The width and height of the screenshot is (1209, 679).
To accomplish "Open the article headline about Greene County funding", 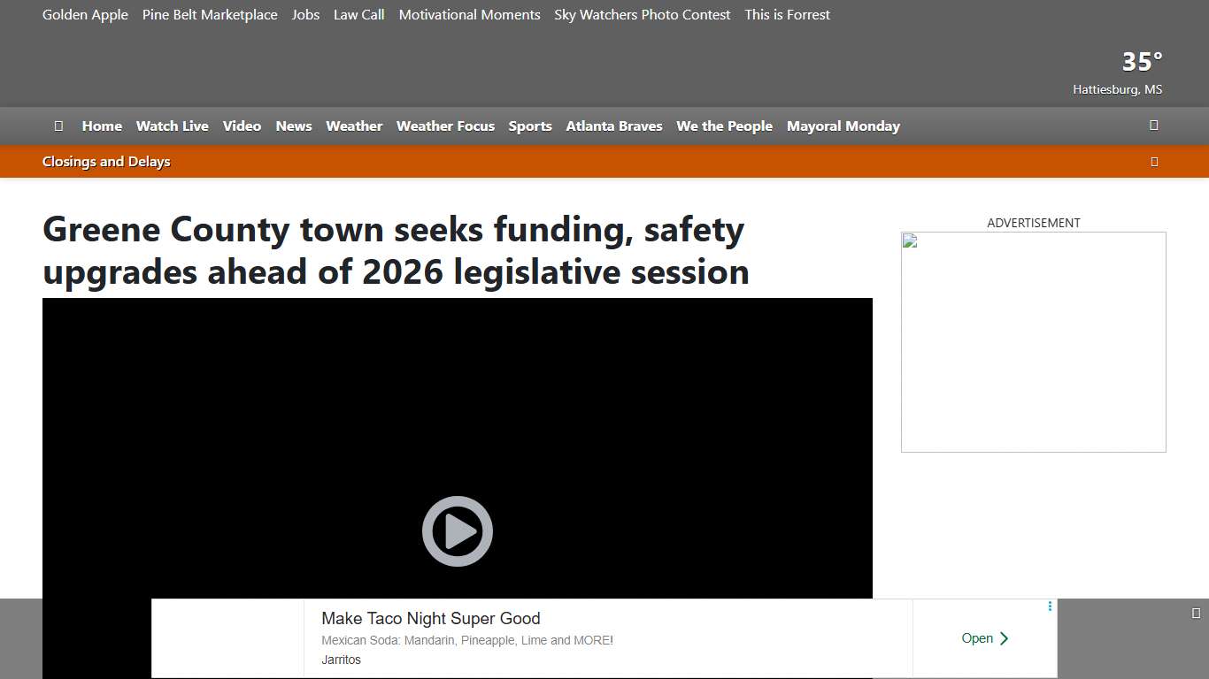I will click(x=396, y=250).
